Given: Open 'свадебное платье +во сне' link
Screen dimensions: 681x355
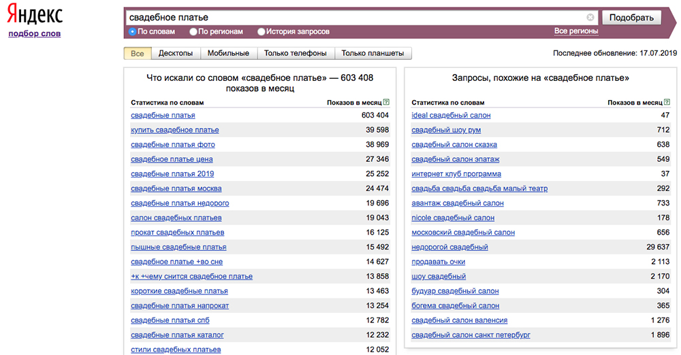Looking at the screenshot, I should [x=177, y=262].
